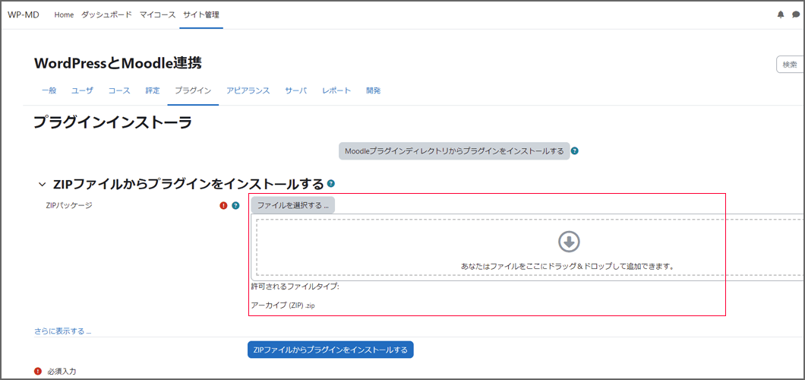Switch to the コース tab
The image size is (805, 380).
point(119,91)
